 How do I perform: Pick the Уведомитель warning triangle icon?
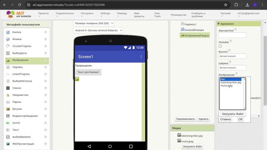pos(8,95)
